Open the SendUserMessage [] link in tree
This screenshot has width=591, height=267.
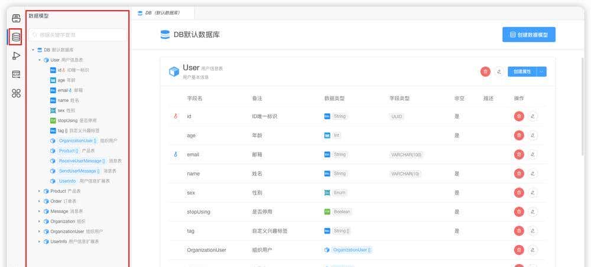79,171
